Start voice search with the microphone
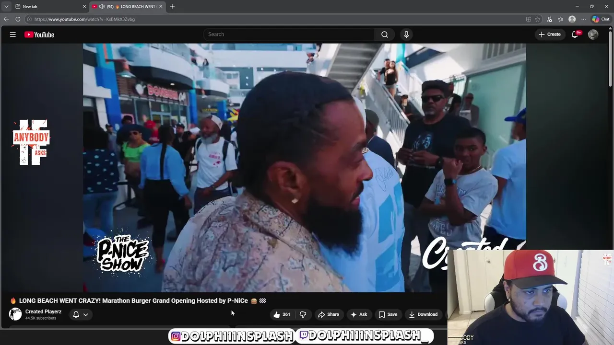The width and height of the screenshot is (614, 345). pos(406,34)
